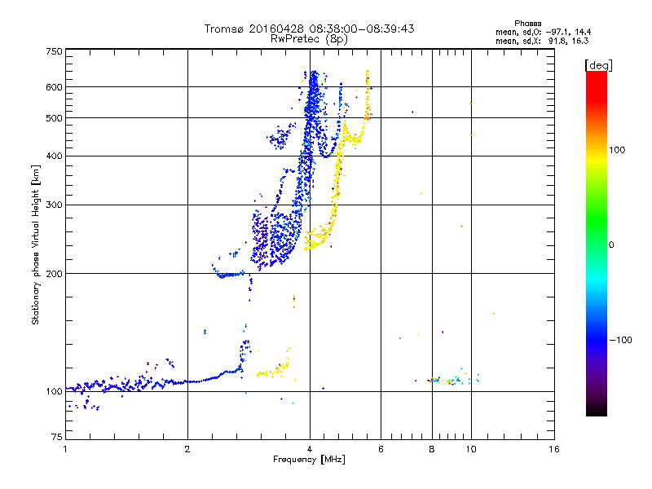Image resolution: width=652 pixels, height=489 pixels.
Task: Click the '-100' colorbar tick label
Action: [620, 340]
